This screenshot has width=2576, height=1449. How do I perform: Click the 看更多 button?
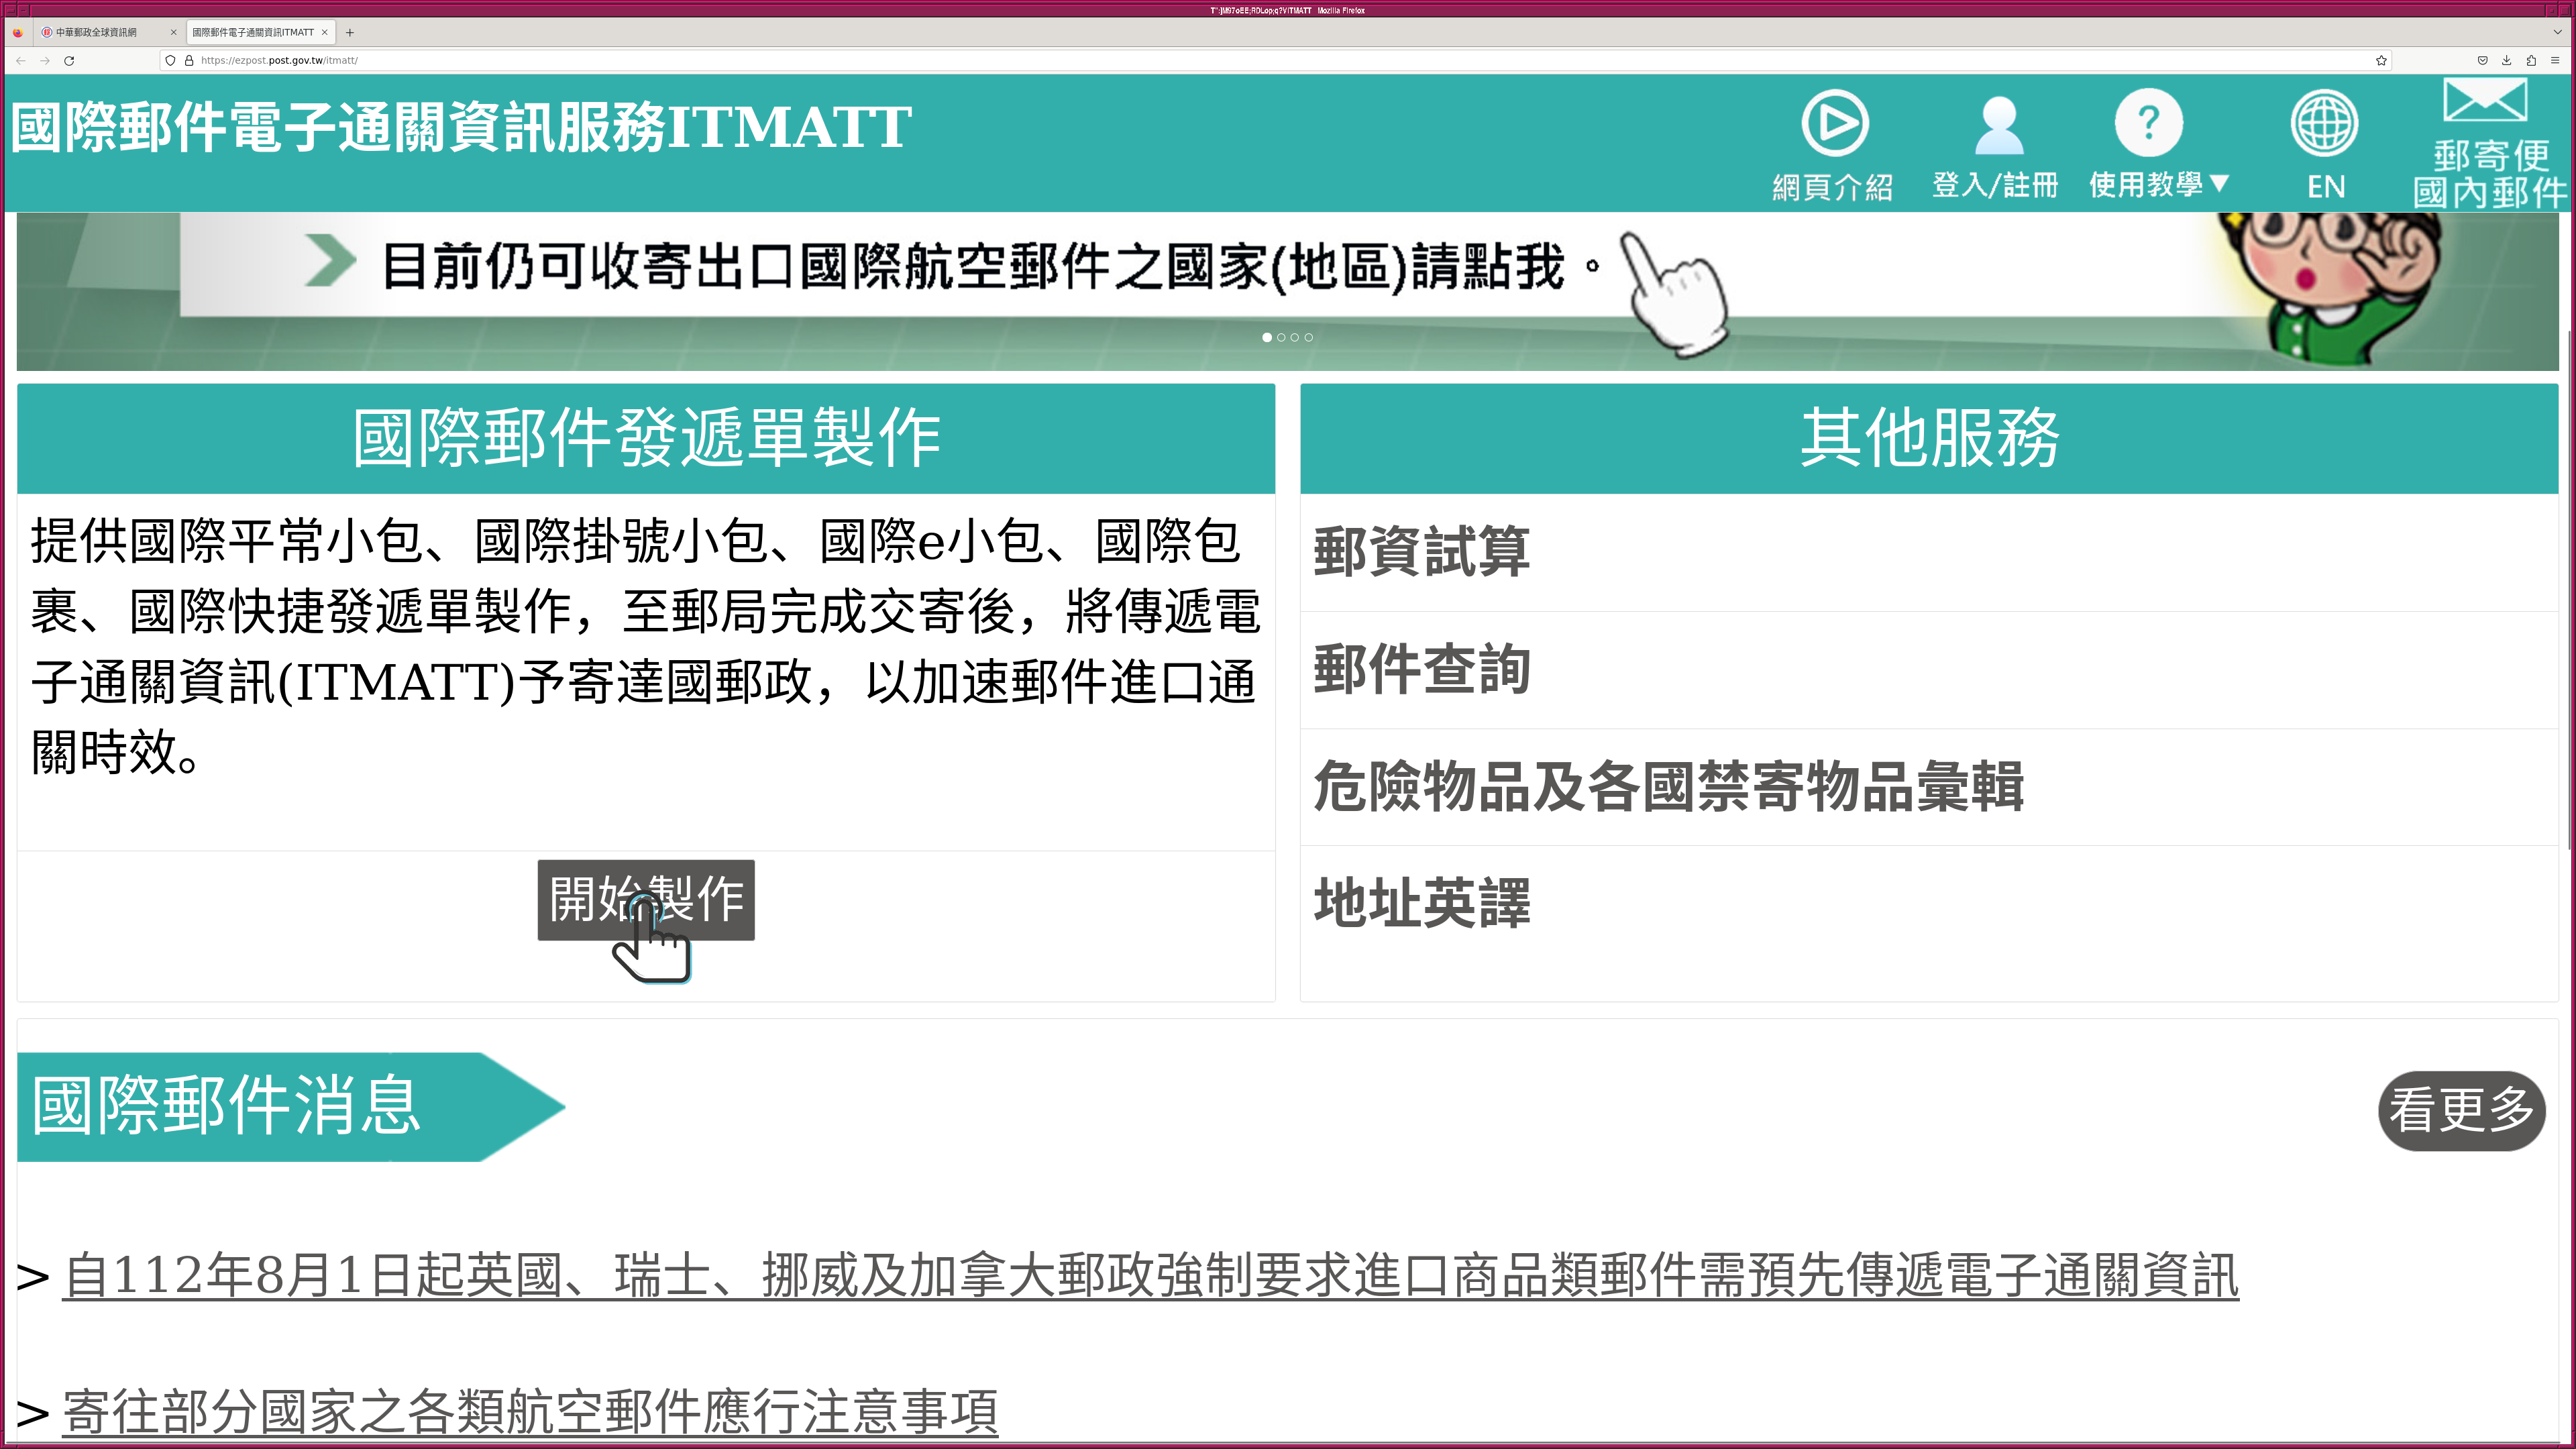coord(2461,1110)
